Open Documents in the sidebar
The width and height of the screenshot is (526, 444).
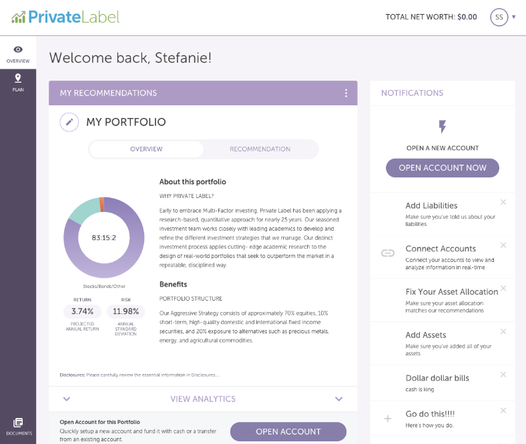(18, 427)
